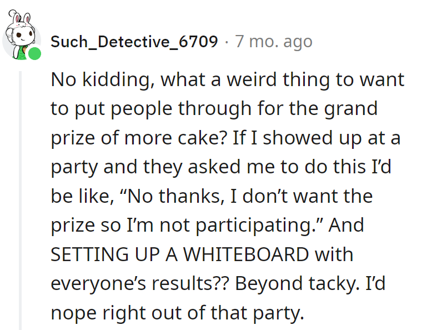This screenshot has height=330, width=422.
Task: Click the quoted words "No thanks" in the comment
Action: [174, 196]
